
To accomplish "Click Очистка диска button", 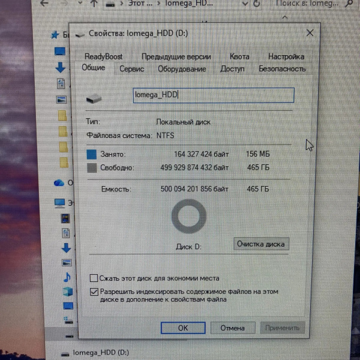I will click(x=261, y=244).
